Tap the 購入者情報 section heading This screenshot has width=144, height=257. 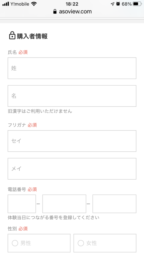32,36
